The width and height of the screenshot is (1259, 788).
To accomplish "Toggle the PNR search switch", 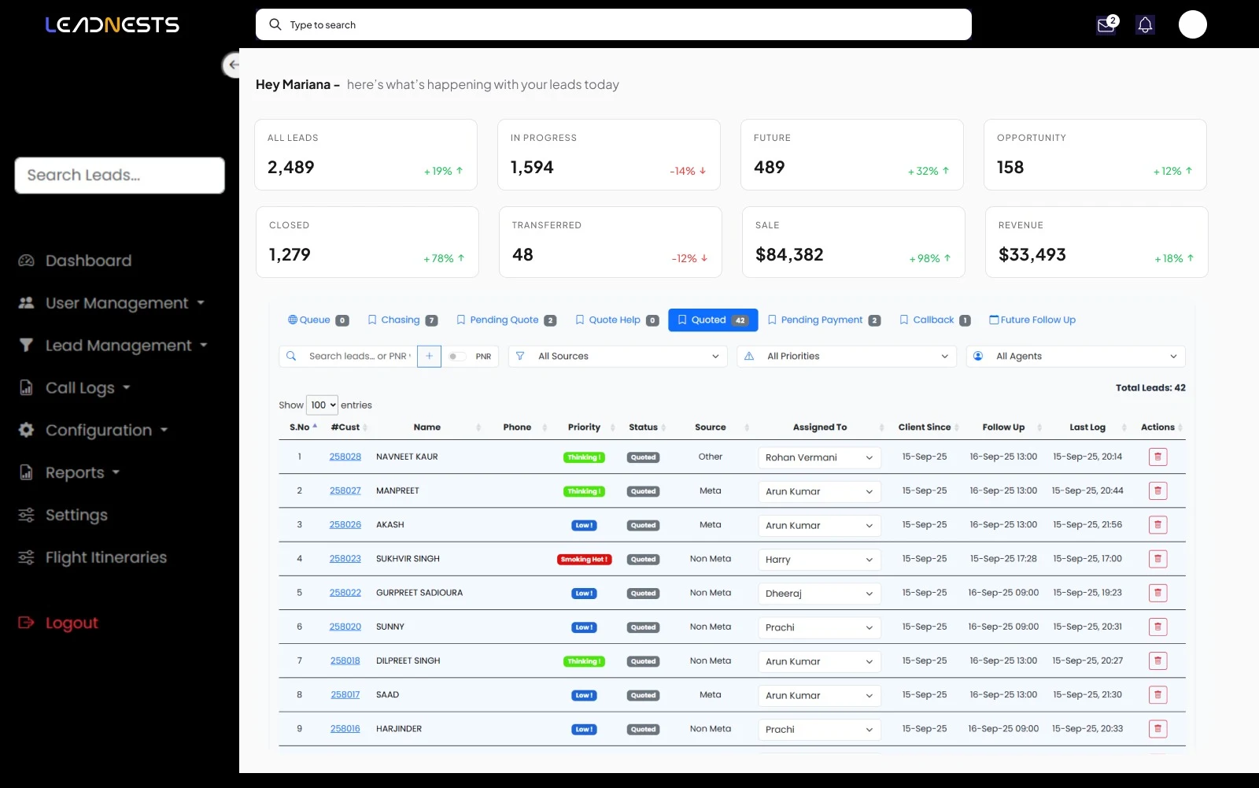I will coord(456,357).
